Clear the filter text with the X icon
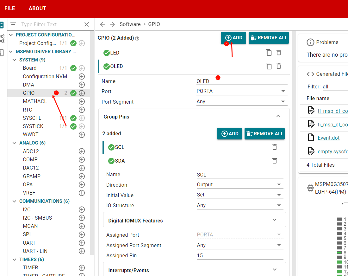The height and width of the screenshot is (276, 348). coord(87,24)
